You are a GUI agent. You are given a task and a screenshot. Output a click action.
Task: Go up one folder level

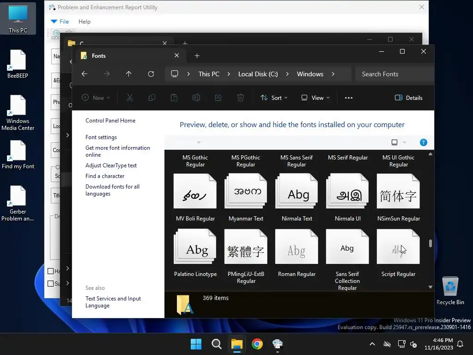pos(129,74)
